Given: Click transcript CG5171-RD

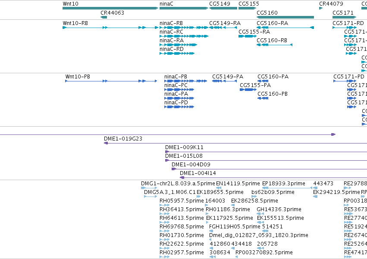Looking at the screenshot, I should 344,28.
